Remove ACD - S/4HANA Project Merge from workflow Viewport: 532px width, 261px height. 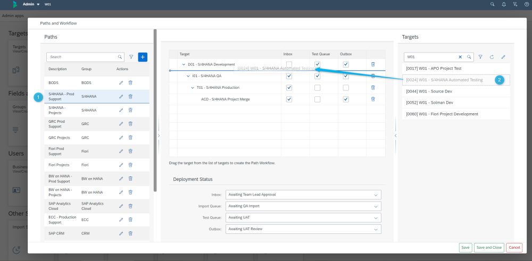point(373,99)
